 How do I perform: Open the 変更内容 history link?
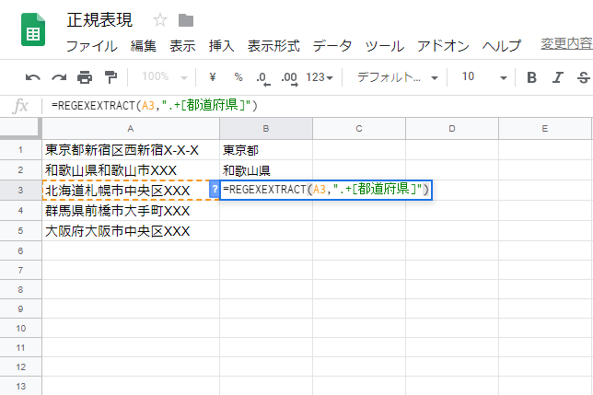pos(566,44)
